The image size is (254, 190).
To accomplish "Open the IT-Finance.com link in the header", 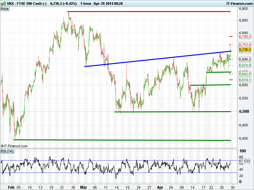I will [240, 3].
